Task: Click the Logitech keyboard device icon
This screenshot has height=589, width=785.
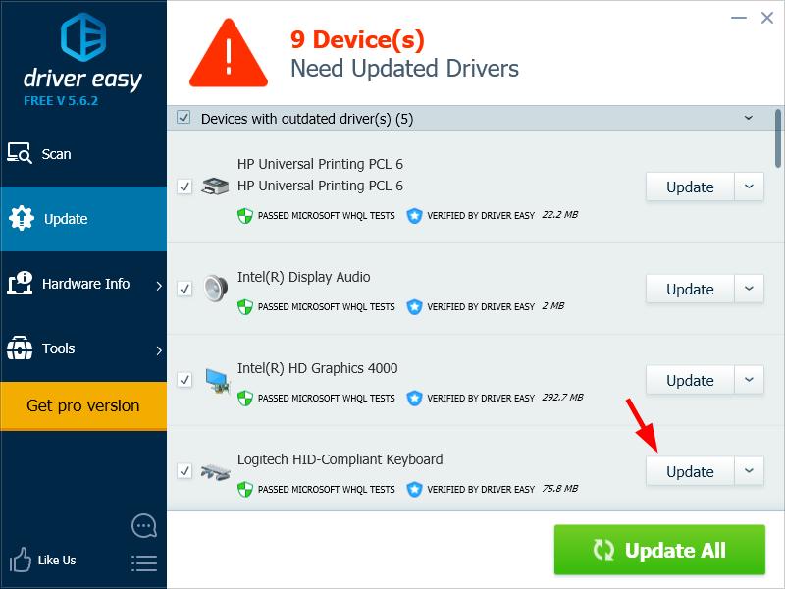Action: click(x=215, y=471)
